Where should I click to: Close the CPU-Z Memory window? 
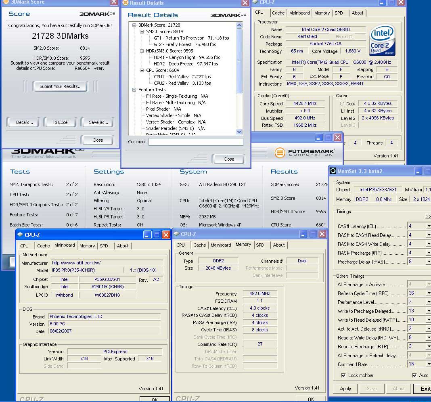pos(322,234)
